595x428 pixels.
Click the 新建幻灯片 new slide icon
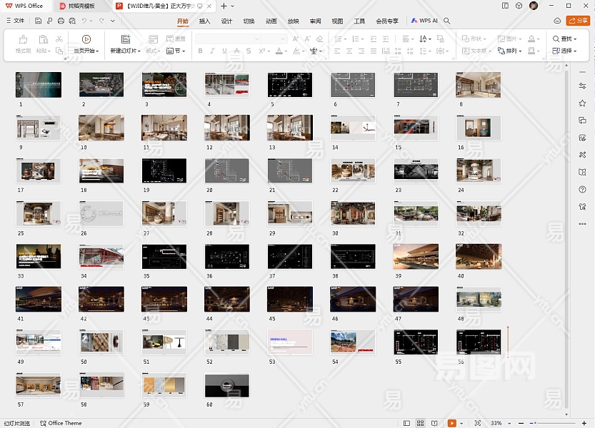[126, 39]
